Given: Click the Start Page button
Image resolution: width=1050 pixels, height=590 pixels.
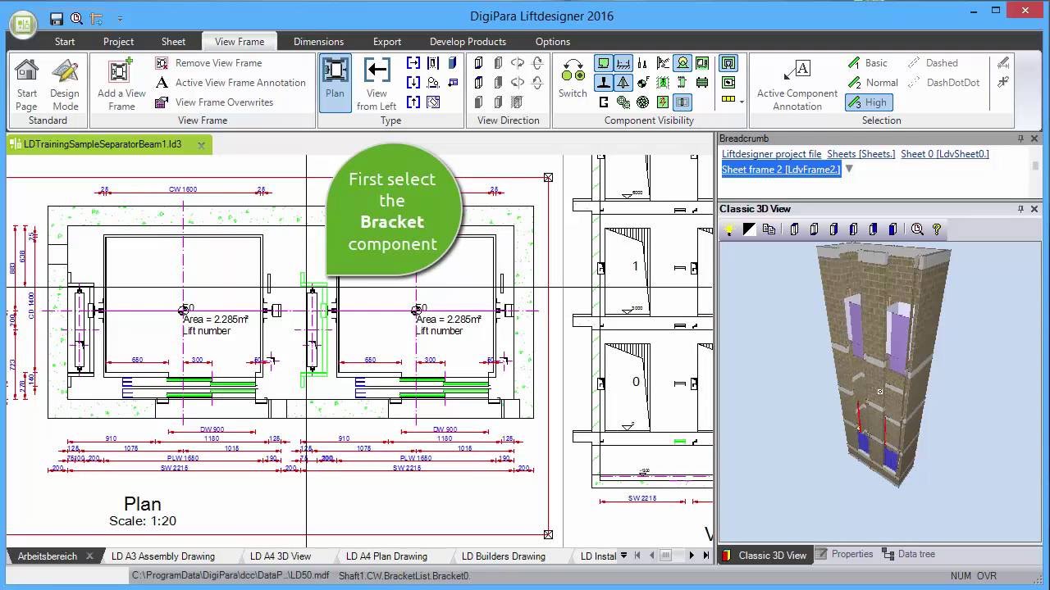Looking at the screenshot, I should (26, 84).
